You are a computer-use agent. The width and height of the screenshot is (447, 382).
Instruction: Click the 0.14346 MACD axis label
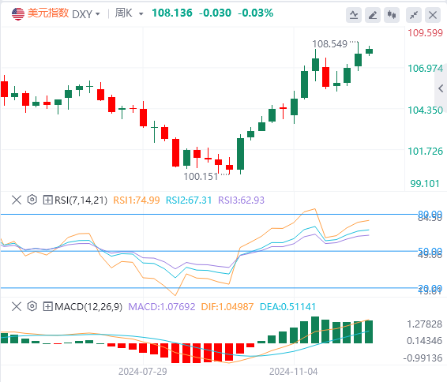pos(424,341)
